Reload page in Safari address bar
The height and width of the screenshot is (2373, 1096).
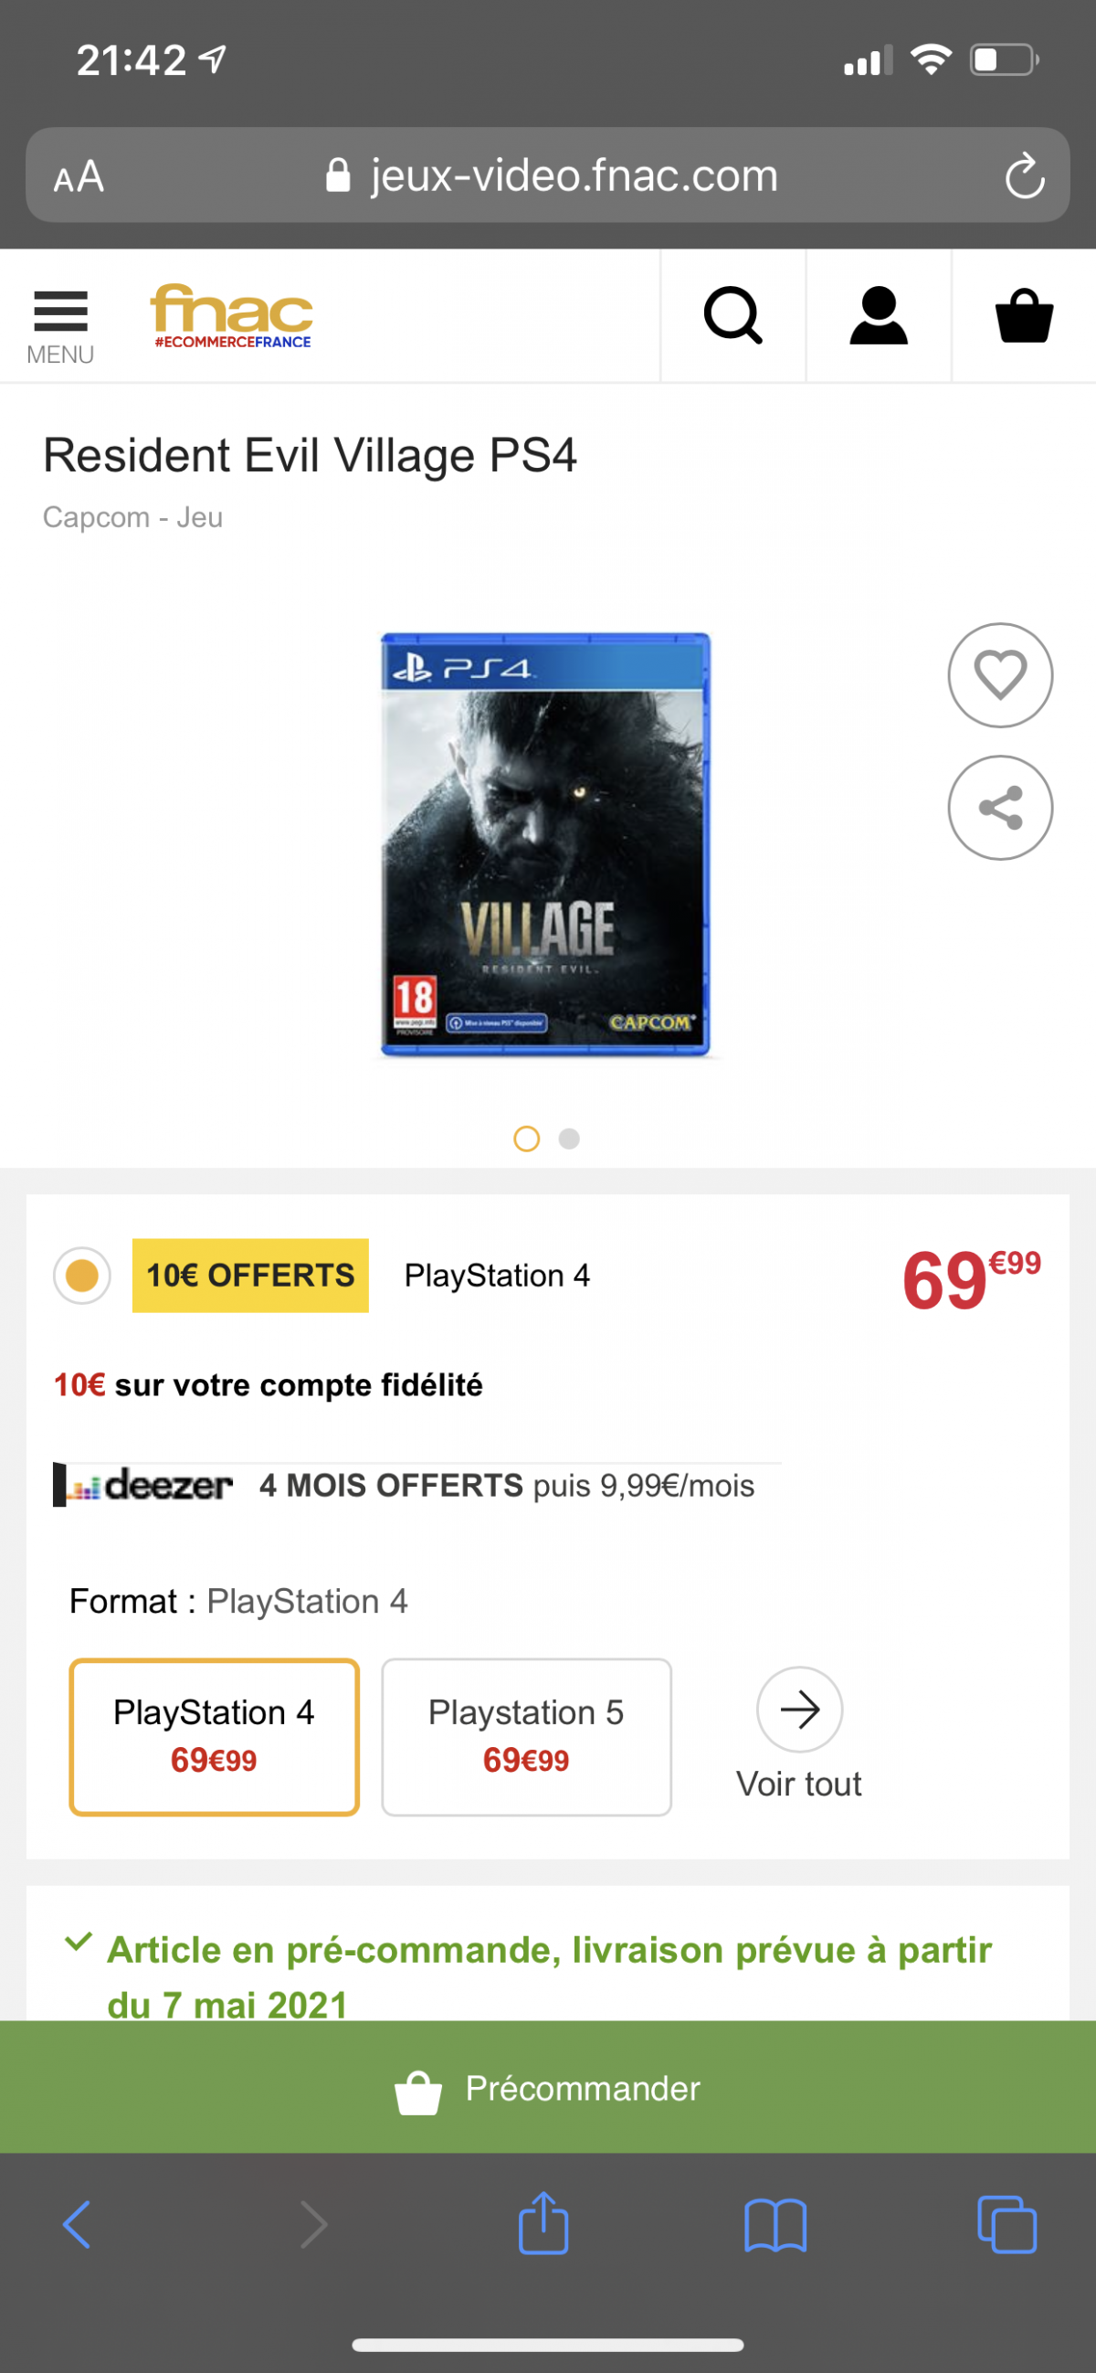point(1024,175)
